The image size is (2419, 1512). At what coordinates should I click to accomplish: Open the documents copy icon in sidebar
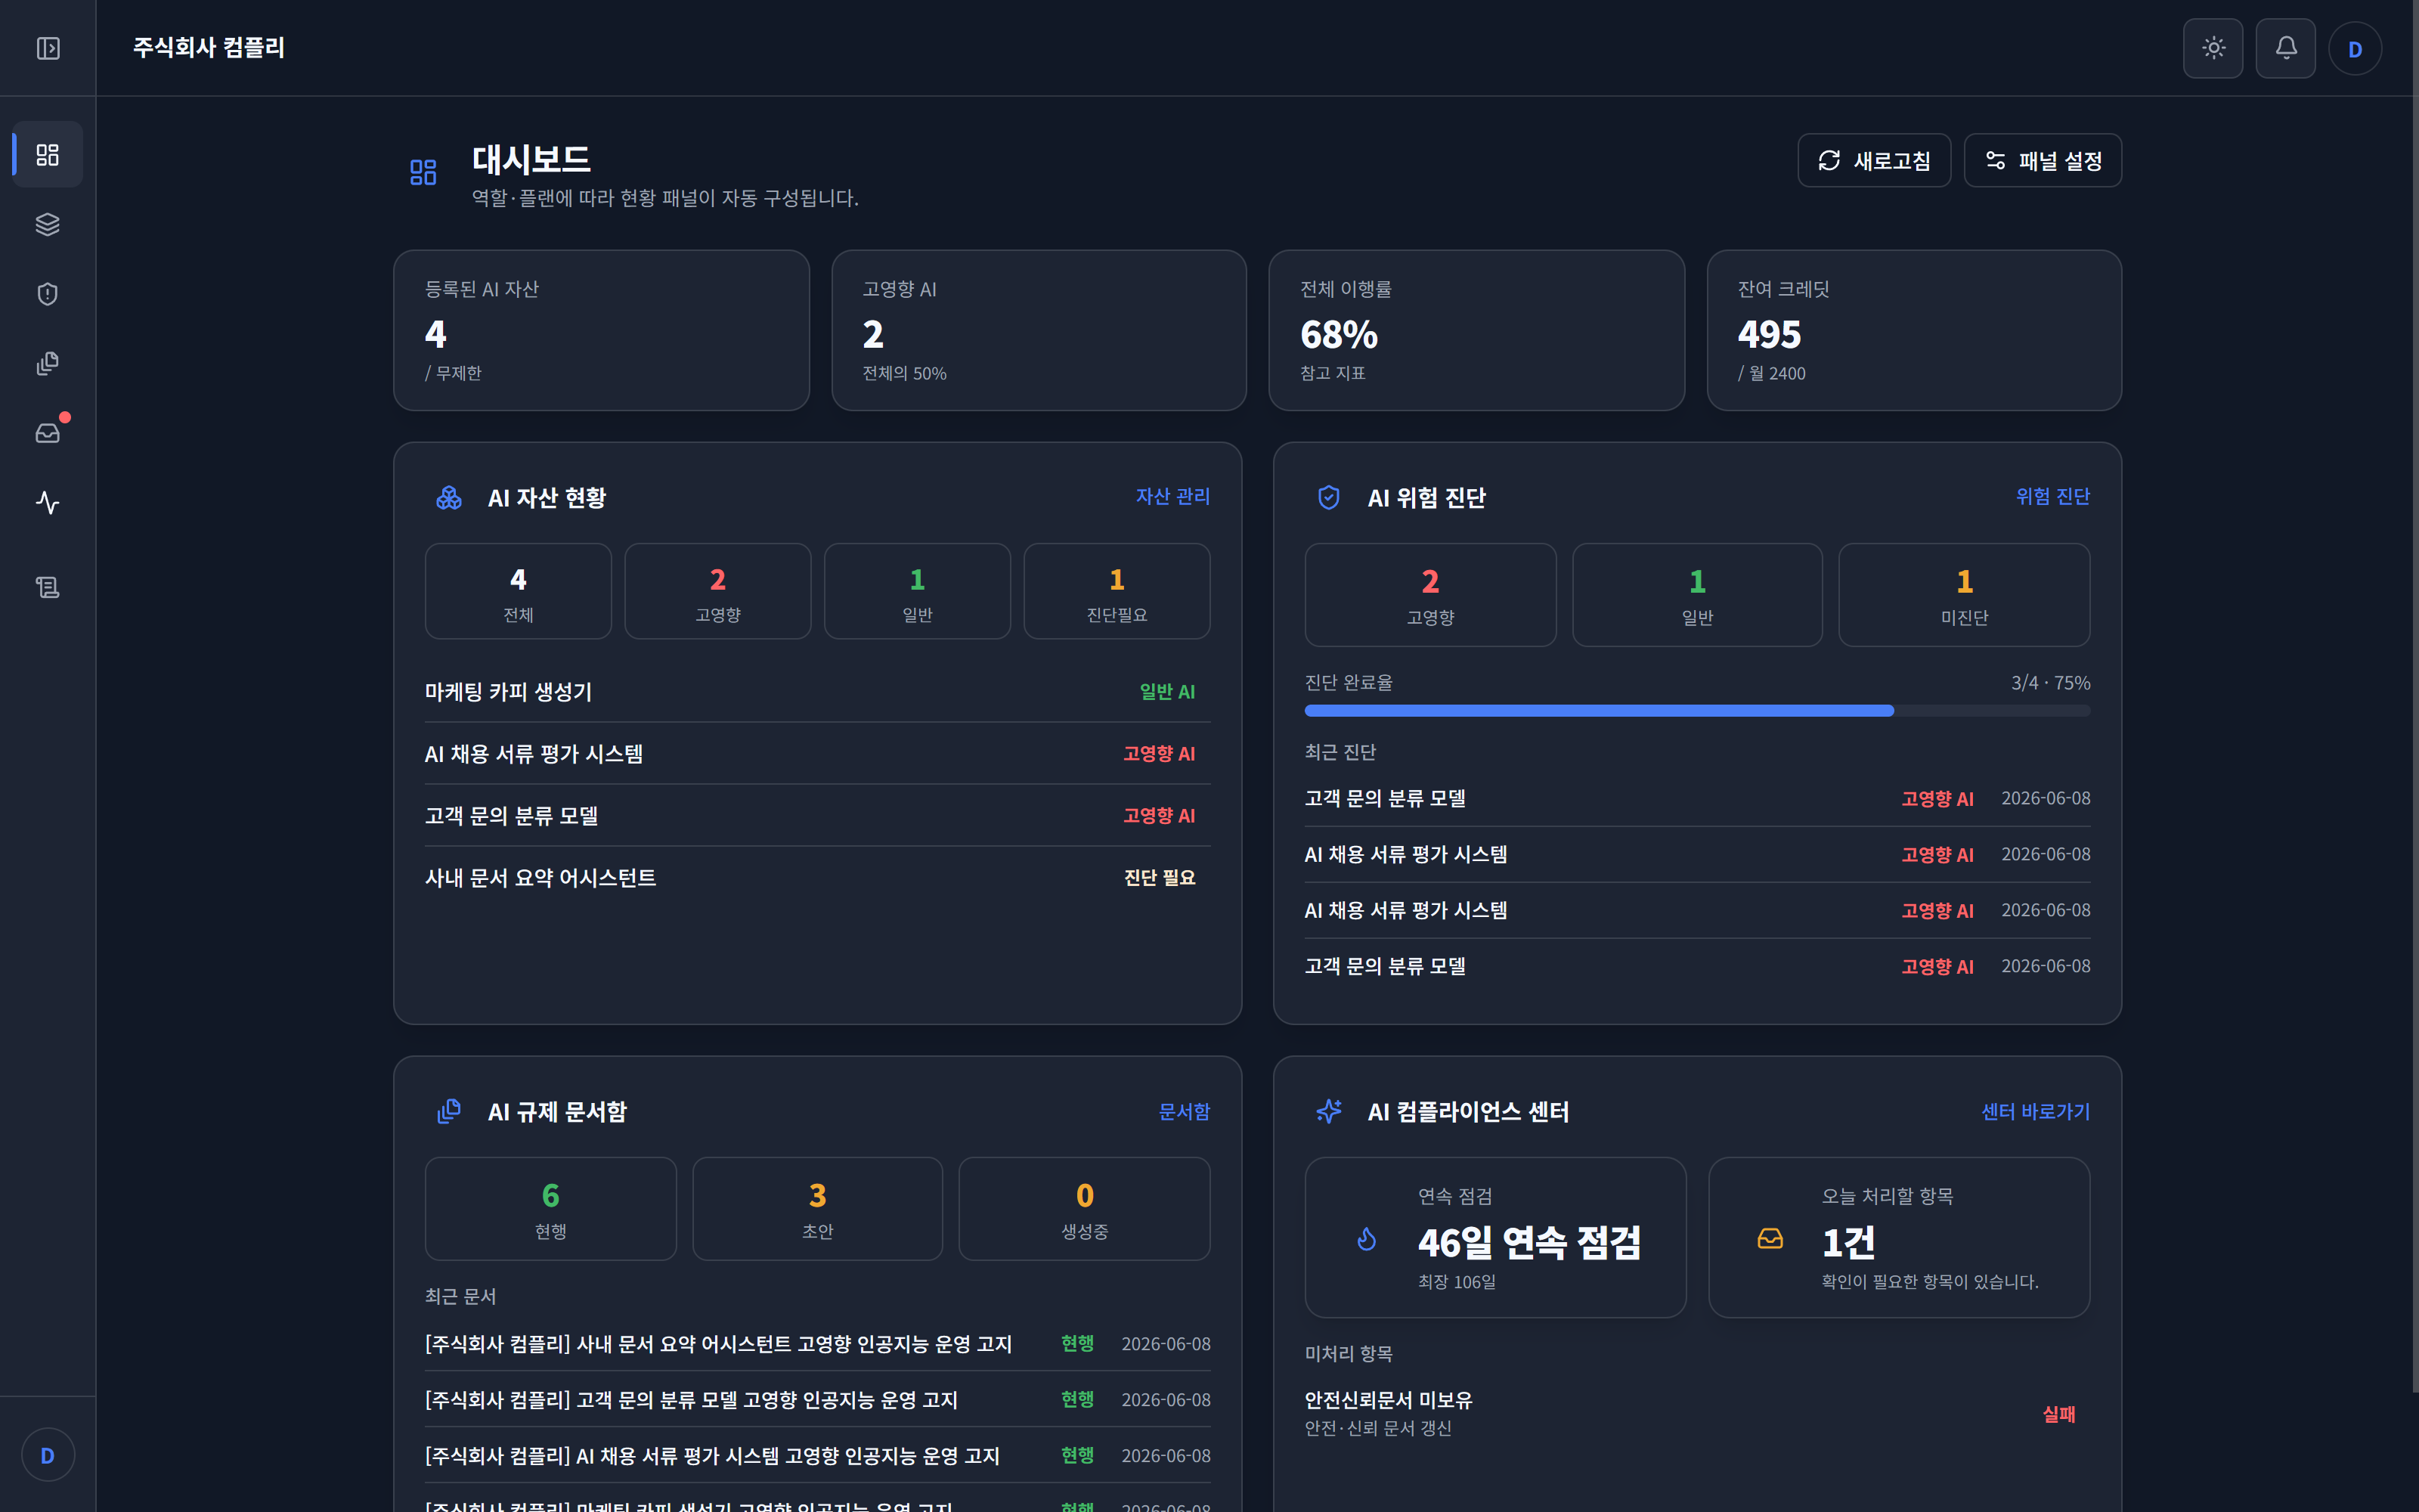coord(48,363)
